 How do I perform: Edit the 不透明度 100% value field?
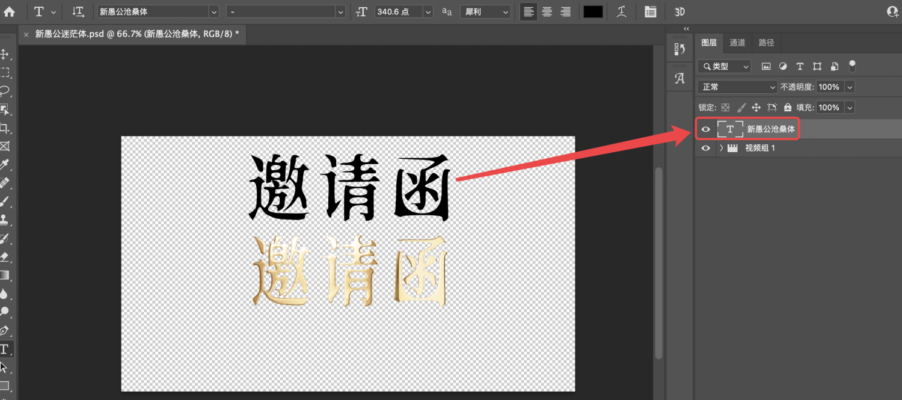tap(830, 87)
